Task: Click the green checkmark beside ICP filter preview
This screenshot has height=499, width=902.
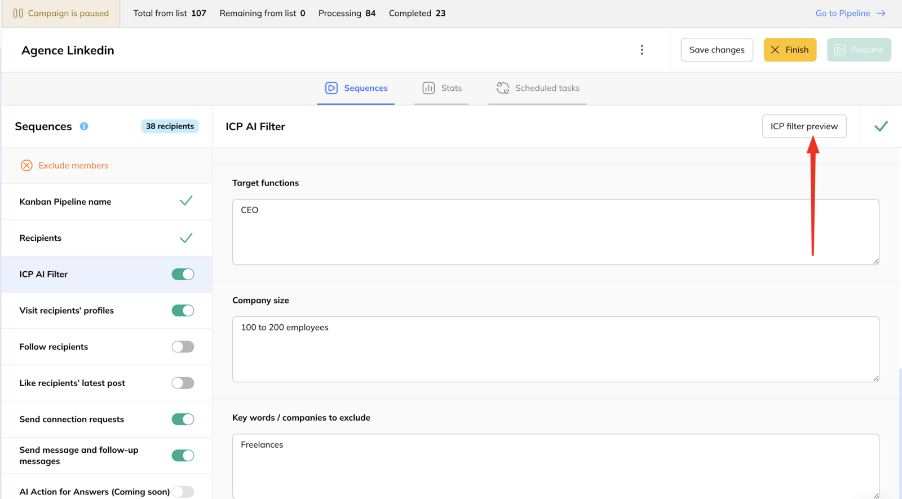Action: point(881,126)
